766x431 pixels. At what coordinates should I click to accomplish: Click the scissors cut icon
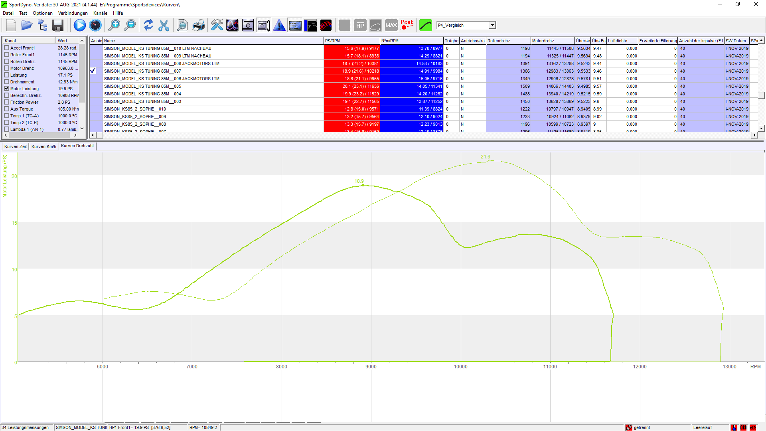pyautogui.click(x=164, y=25)
